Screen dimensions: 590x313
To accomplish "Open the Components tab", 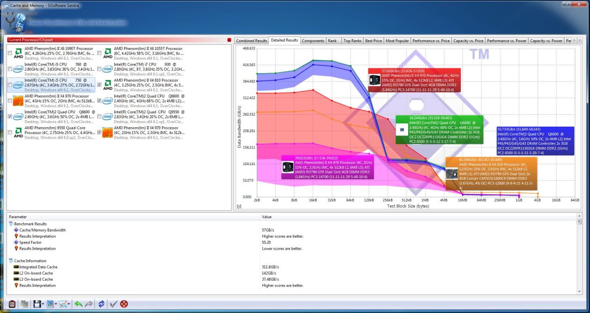I will click(313, 41).
